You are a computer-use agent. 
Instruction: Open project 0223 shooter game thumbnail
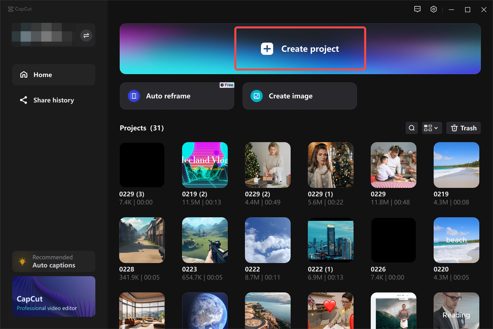205,240
